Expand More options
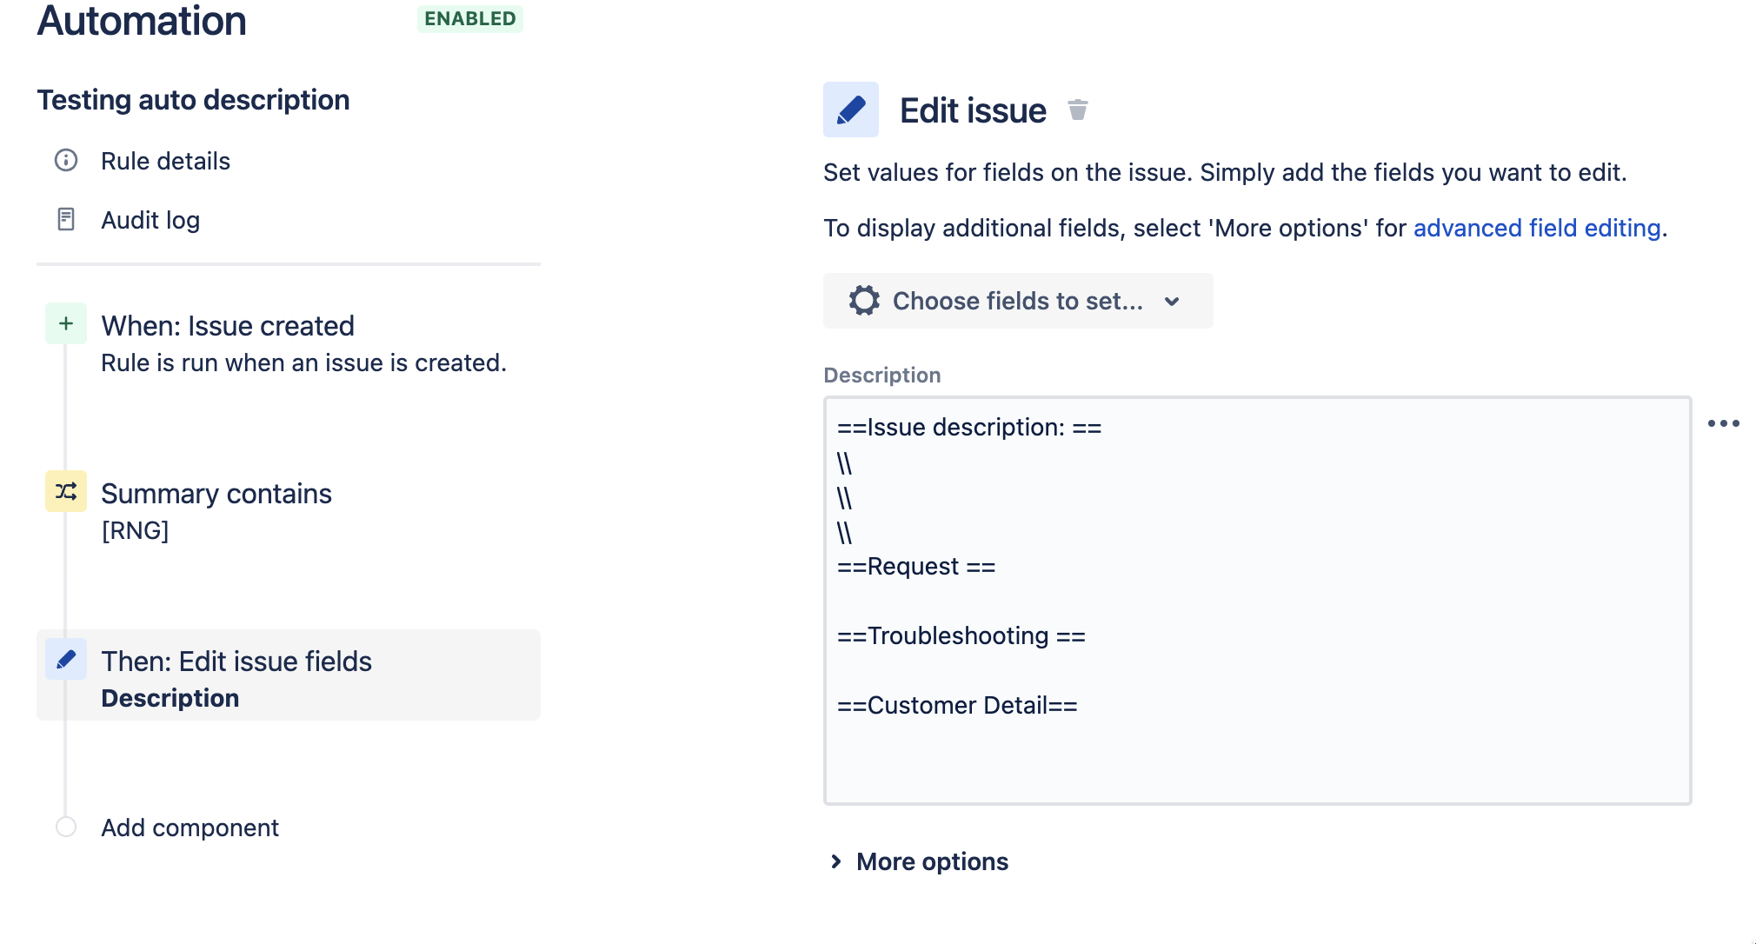 click(x=931, y=861)
